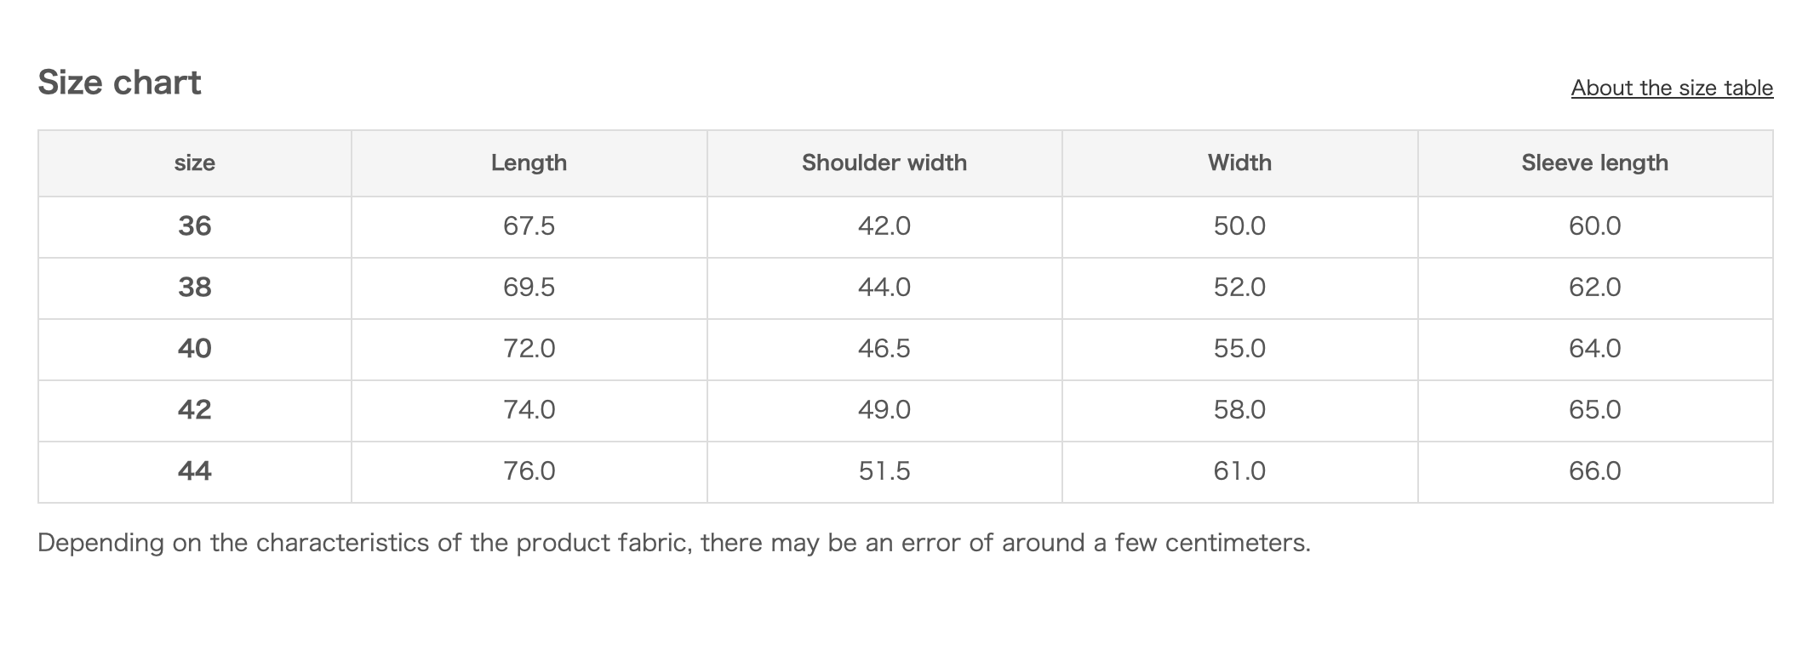1808x667 pixels.
Task: Click the size 40 row label
Action: (194, 348)
